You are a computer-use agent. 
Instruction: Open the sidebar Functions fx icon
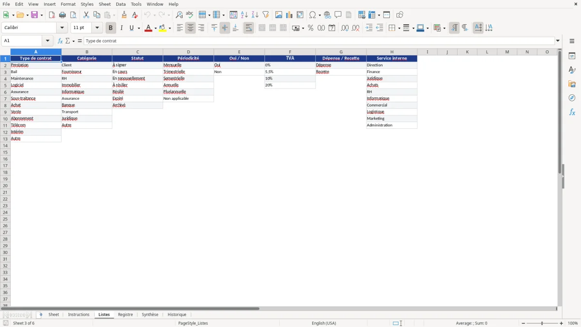(x=572, y=112)
